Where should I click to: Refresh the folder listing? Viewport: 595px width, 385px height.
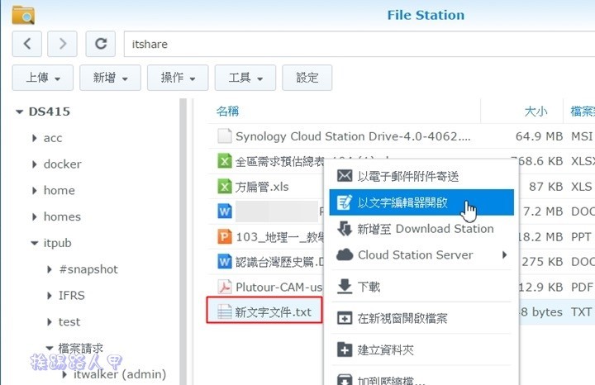[101, 43]
